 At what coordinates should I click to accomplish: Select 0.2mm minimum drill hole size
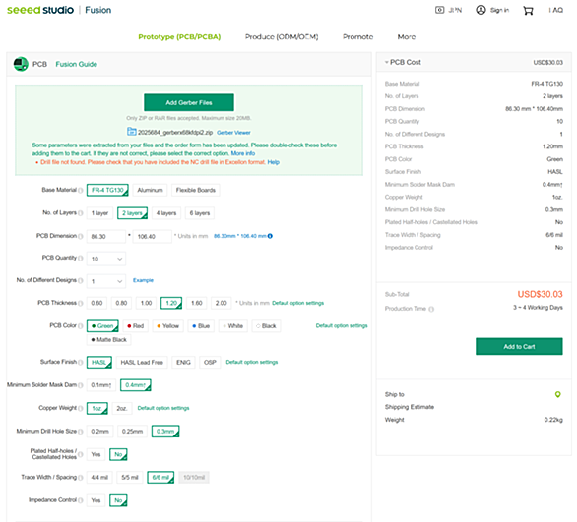tap(99, 432)
